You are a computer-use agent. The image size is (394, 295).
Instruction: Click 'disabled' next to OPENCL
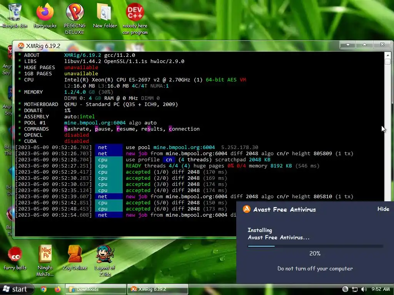(x=77, y=135)
